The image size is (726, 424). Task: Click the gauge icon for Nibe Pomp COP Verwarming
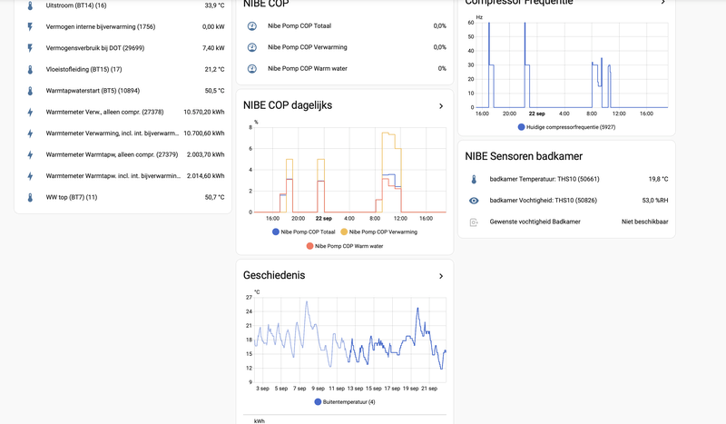251,47
